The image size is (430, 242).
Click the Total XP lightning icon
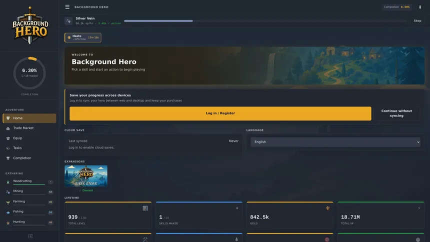tap(419, 208)
